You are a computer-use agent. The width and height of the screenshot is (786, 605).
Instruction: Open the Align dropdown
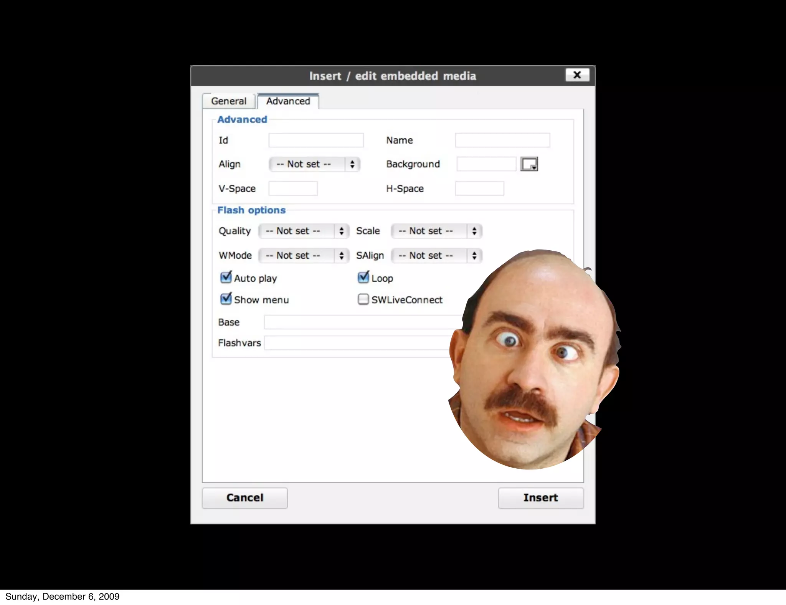314,164
